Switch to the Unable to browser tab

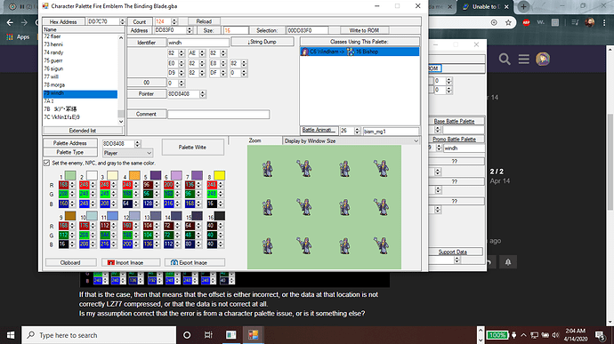[486, 6]
